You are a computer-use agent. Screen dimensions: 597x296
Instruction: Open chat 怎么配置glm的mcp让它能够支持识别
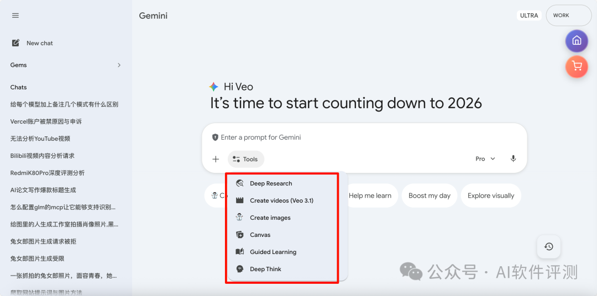63,207
